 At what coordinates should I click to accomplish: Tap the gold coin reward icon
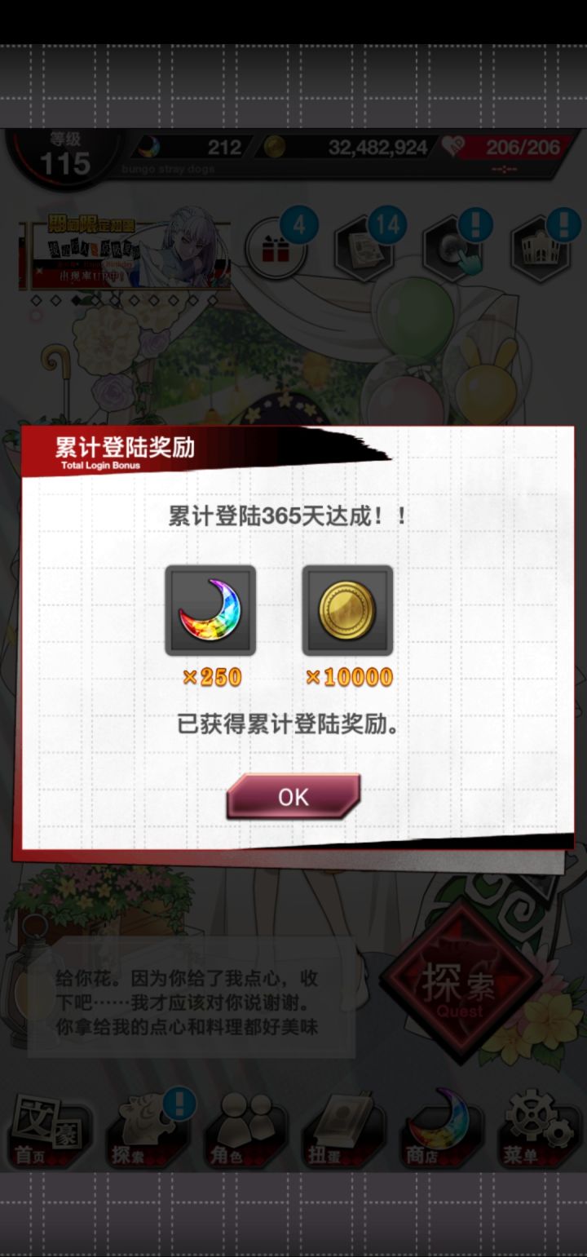pos(347,610)
